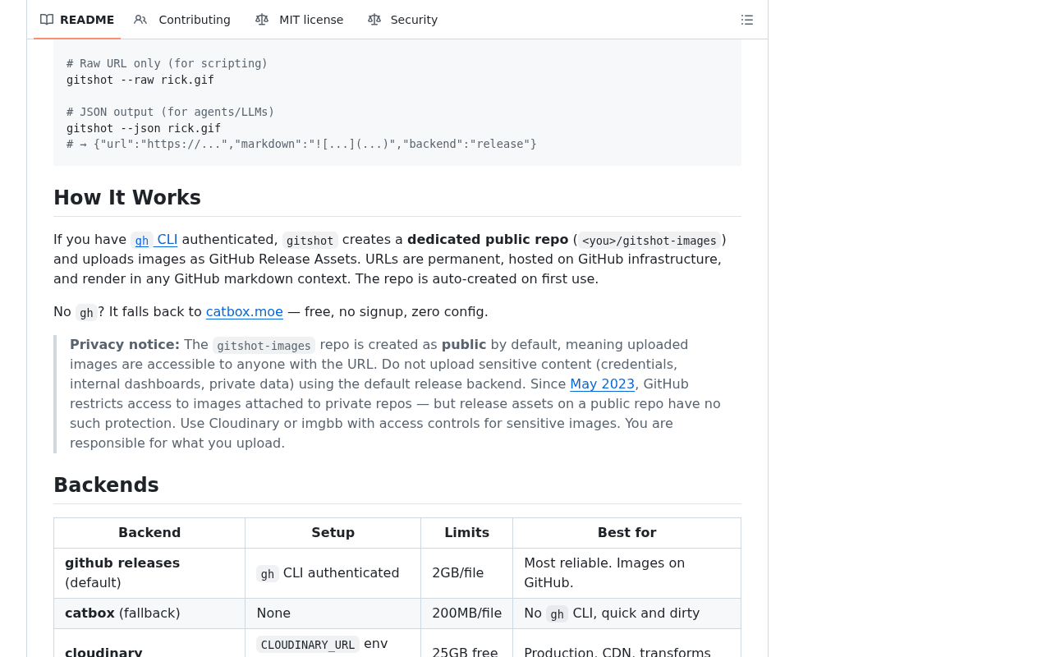Click the Limits column header
1051x657 pixels.
click(x=467, y=533)
